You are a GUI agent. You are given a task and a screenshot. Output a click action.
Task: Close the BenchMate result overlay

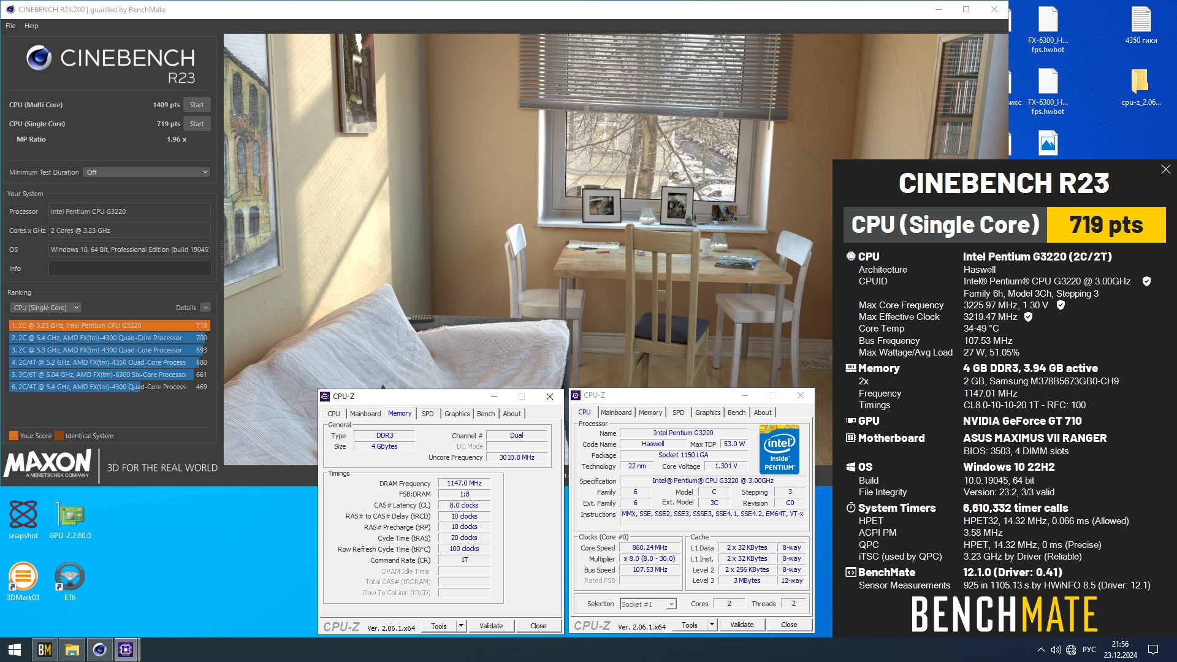(1165, 169)
